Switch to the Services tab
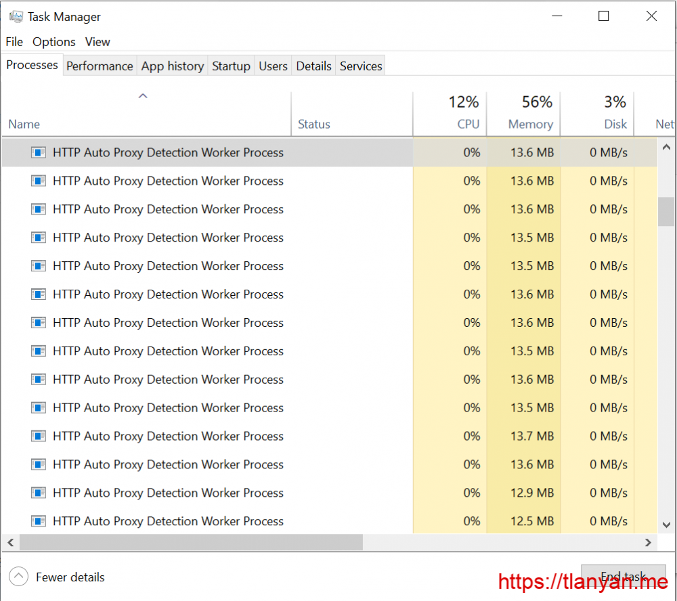 point(360,66)
